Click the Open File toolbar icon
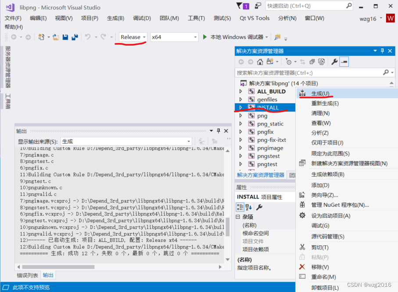This screenshot has width=398, height=292. tap(56, 38)
